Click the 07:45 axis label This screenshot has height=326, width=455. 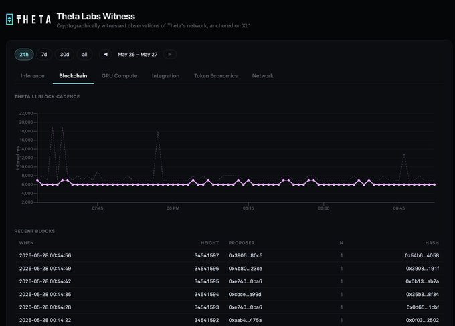click(x=98, y=208)
